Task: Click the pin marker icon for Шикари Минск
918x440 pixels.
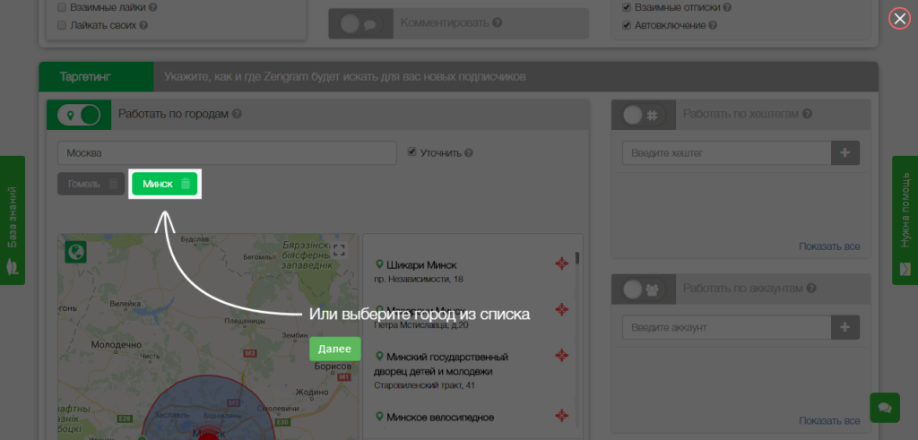Action: point(379,264)
